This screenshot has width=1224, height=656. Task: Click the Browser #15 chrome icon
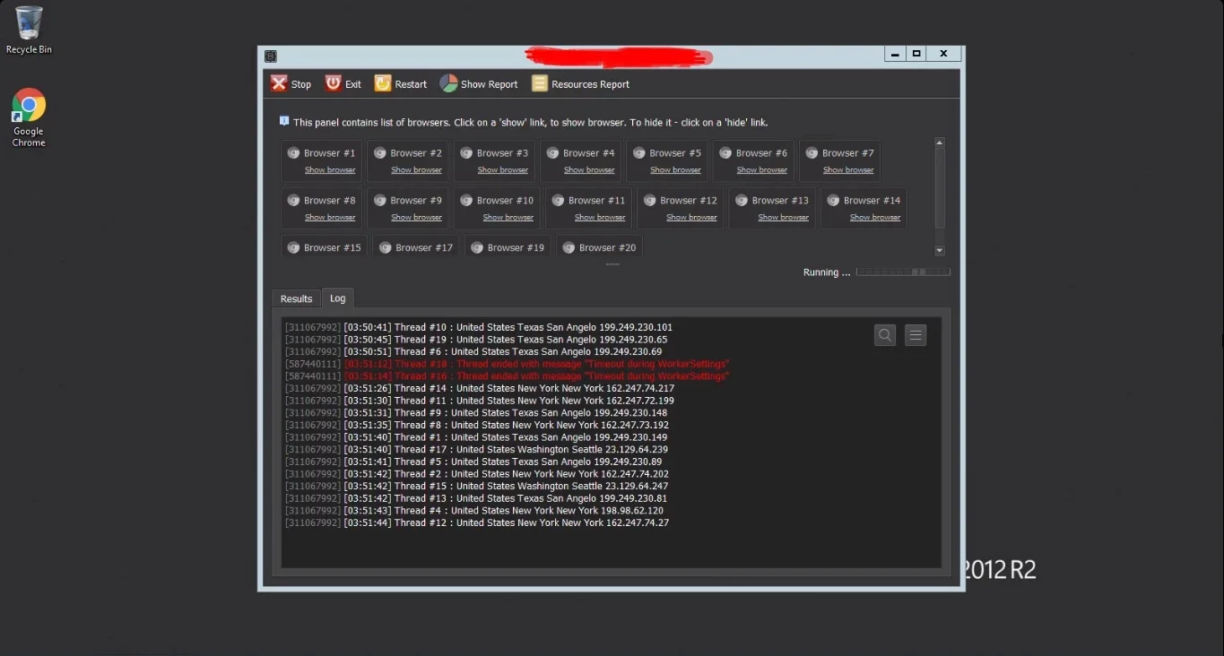pyautogui.click(x=293, y=248)
